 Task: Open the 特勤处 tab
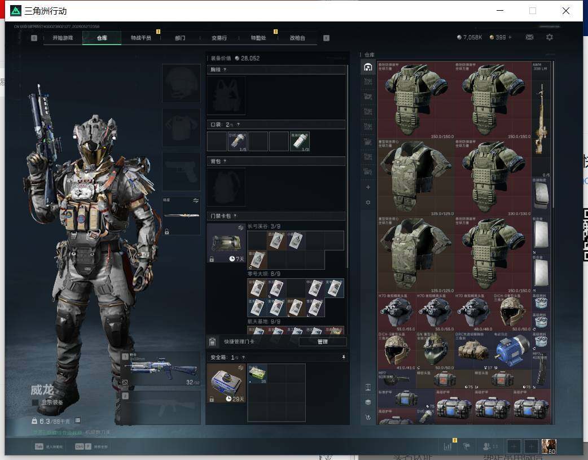coord(258,38)
